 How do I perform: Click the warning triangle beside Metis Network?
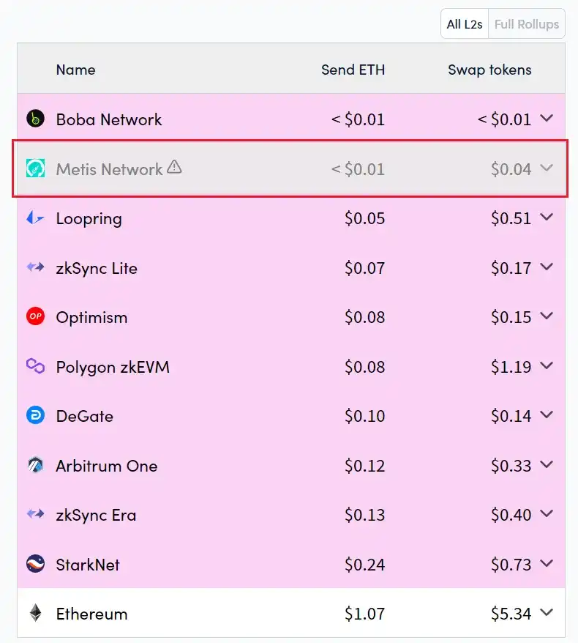[174, 168]
